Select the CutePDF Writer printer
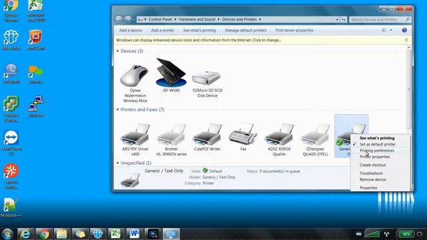The image size is (427, 240). [207, 137]
